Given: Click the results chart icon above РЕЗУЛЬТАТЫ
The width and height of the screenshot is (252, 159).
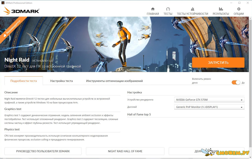Looking at the screenshot, I should (221, 9).
